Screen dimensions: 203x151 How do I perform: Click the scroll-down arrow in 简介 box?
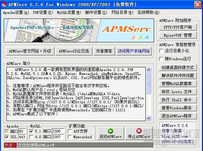pos(148,118)
